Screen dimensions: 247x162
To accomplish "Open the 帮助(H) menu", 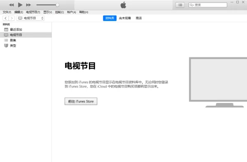I will (x=84, y=12).
